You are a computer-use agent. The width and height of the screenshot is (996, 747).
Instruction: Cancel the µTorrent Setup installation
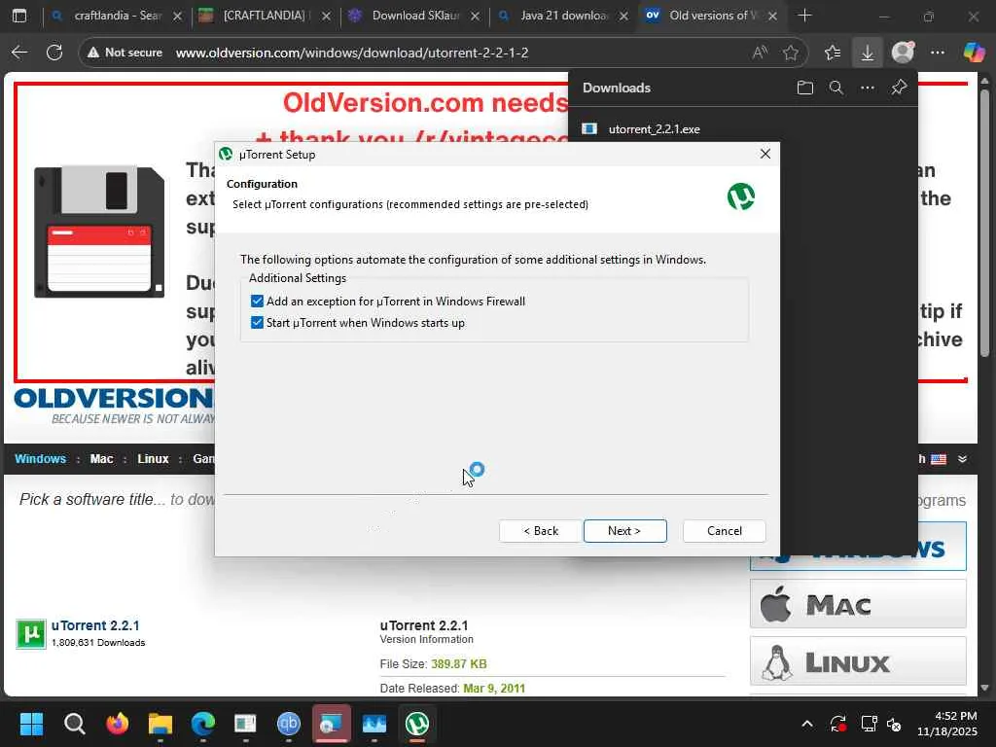[724, 531]
